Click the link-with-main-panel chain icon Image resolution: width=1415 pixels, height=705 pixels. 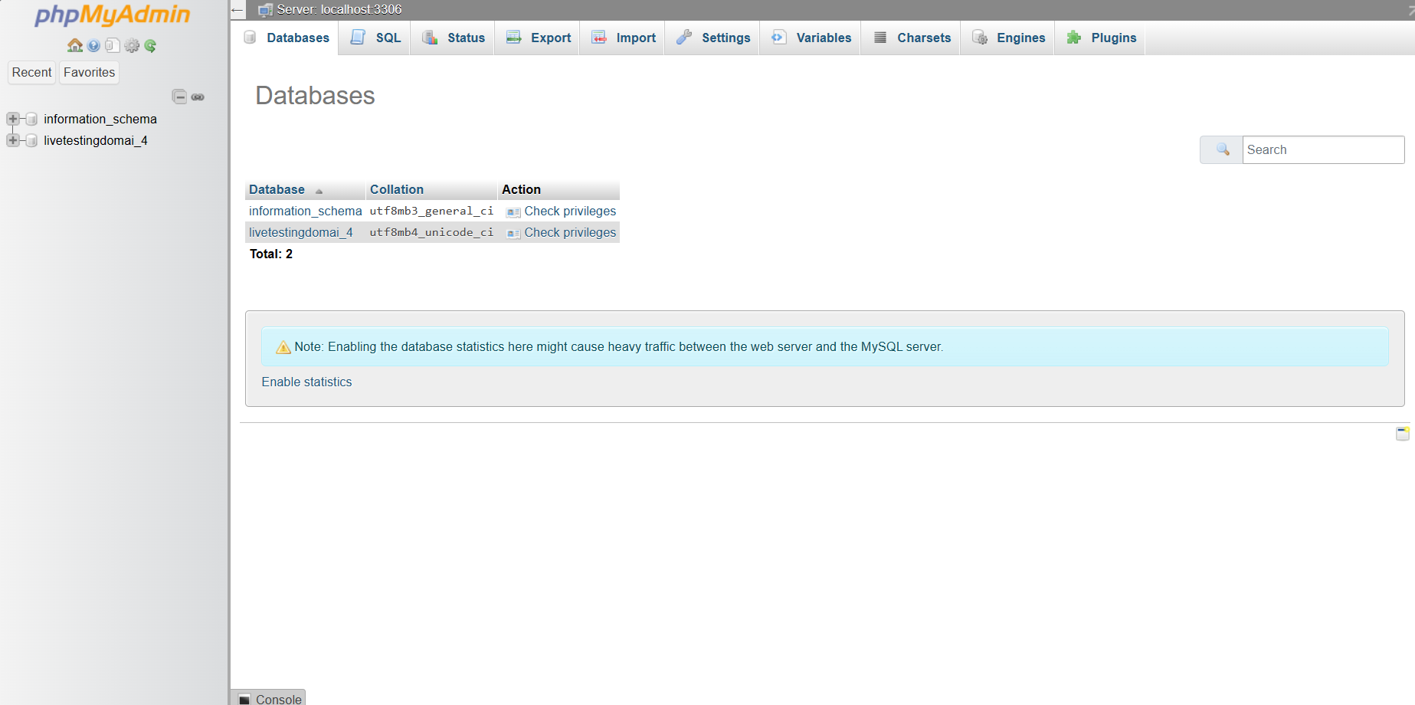[198, 97]
